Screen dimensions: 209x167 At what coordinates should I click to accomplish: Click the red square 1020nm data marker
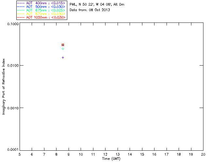[63, 45]
